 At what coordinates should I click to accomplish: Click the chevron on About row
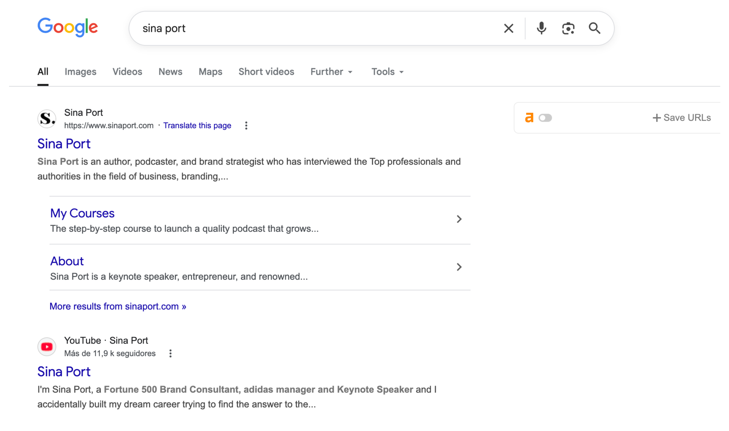pyautogui.click(x=459, y=267)
